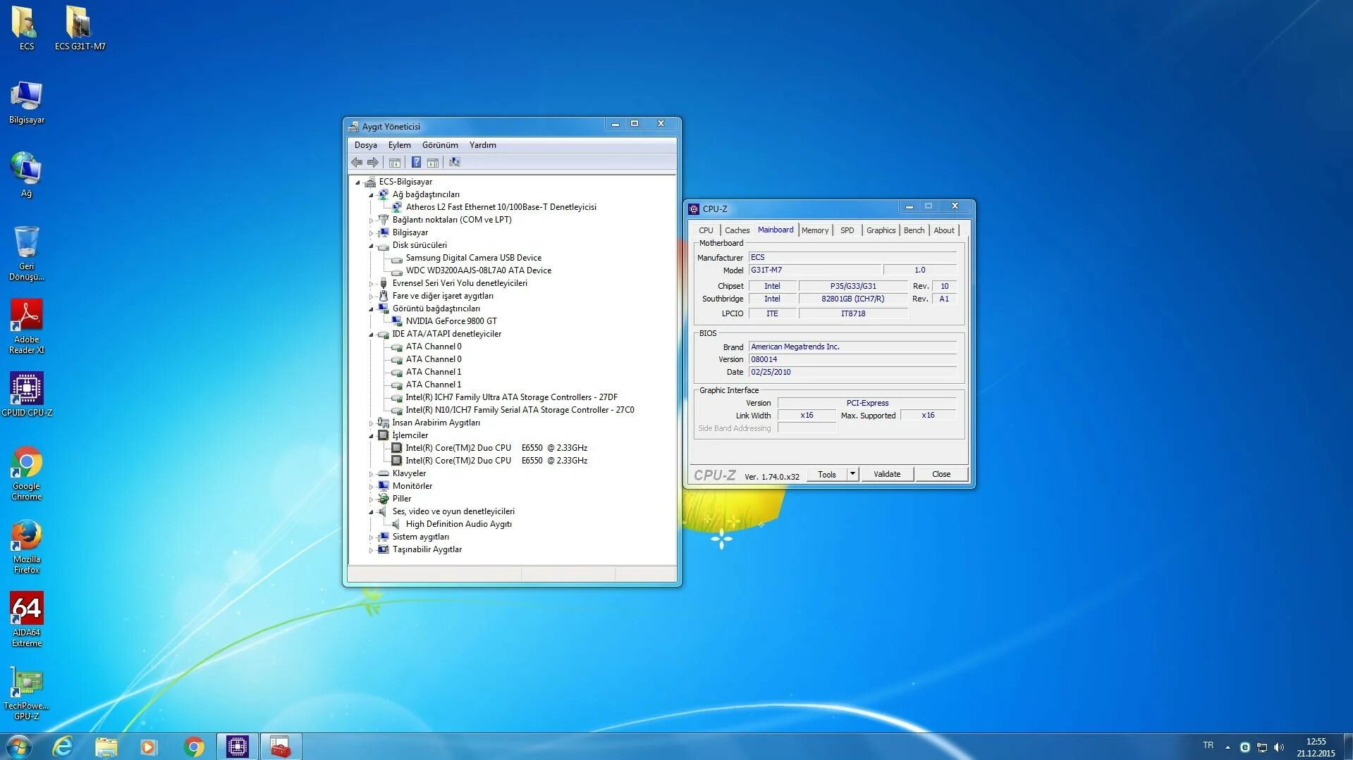Switch to CPU-Z via taskbar button
The height and width of the screenshot is (760, 1353).
point(238,747)
